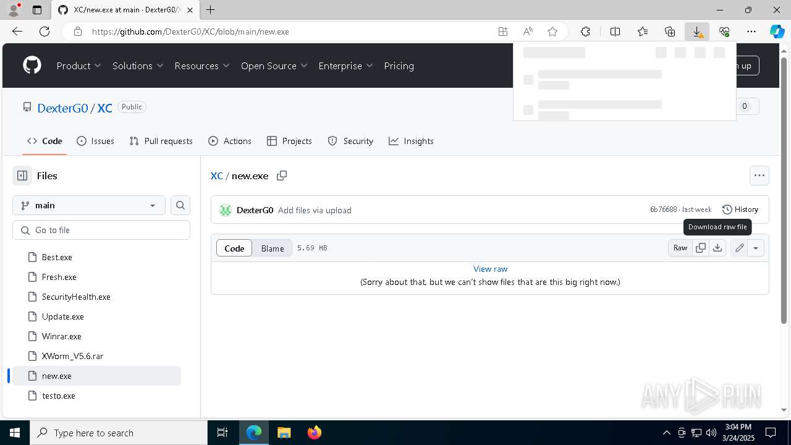Open History of commits
Screen dimensions: 791x445
[740, 210]
